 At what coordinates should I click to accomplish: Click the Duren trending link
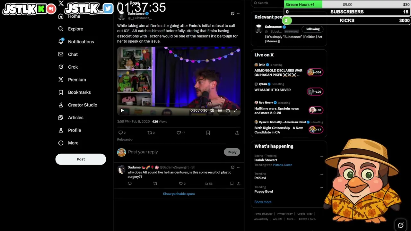[x=288, y=165]
